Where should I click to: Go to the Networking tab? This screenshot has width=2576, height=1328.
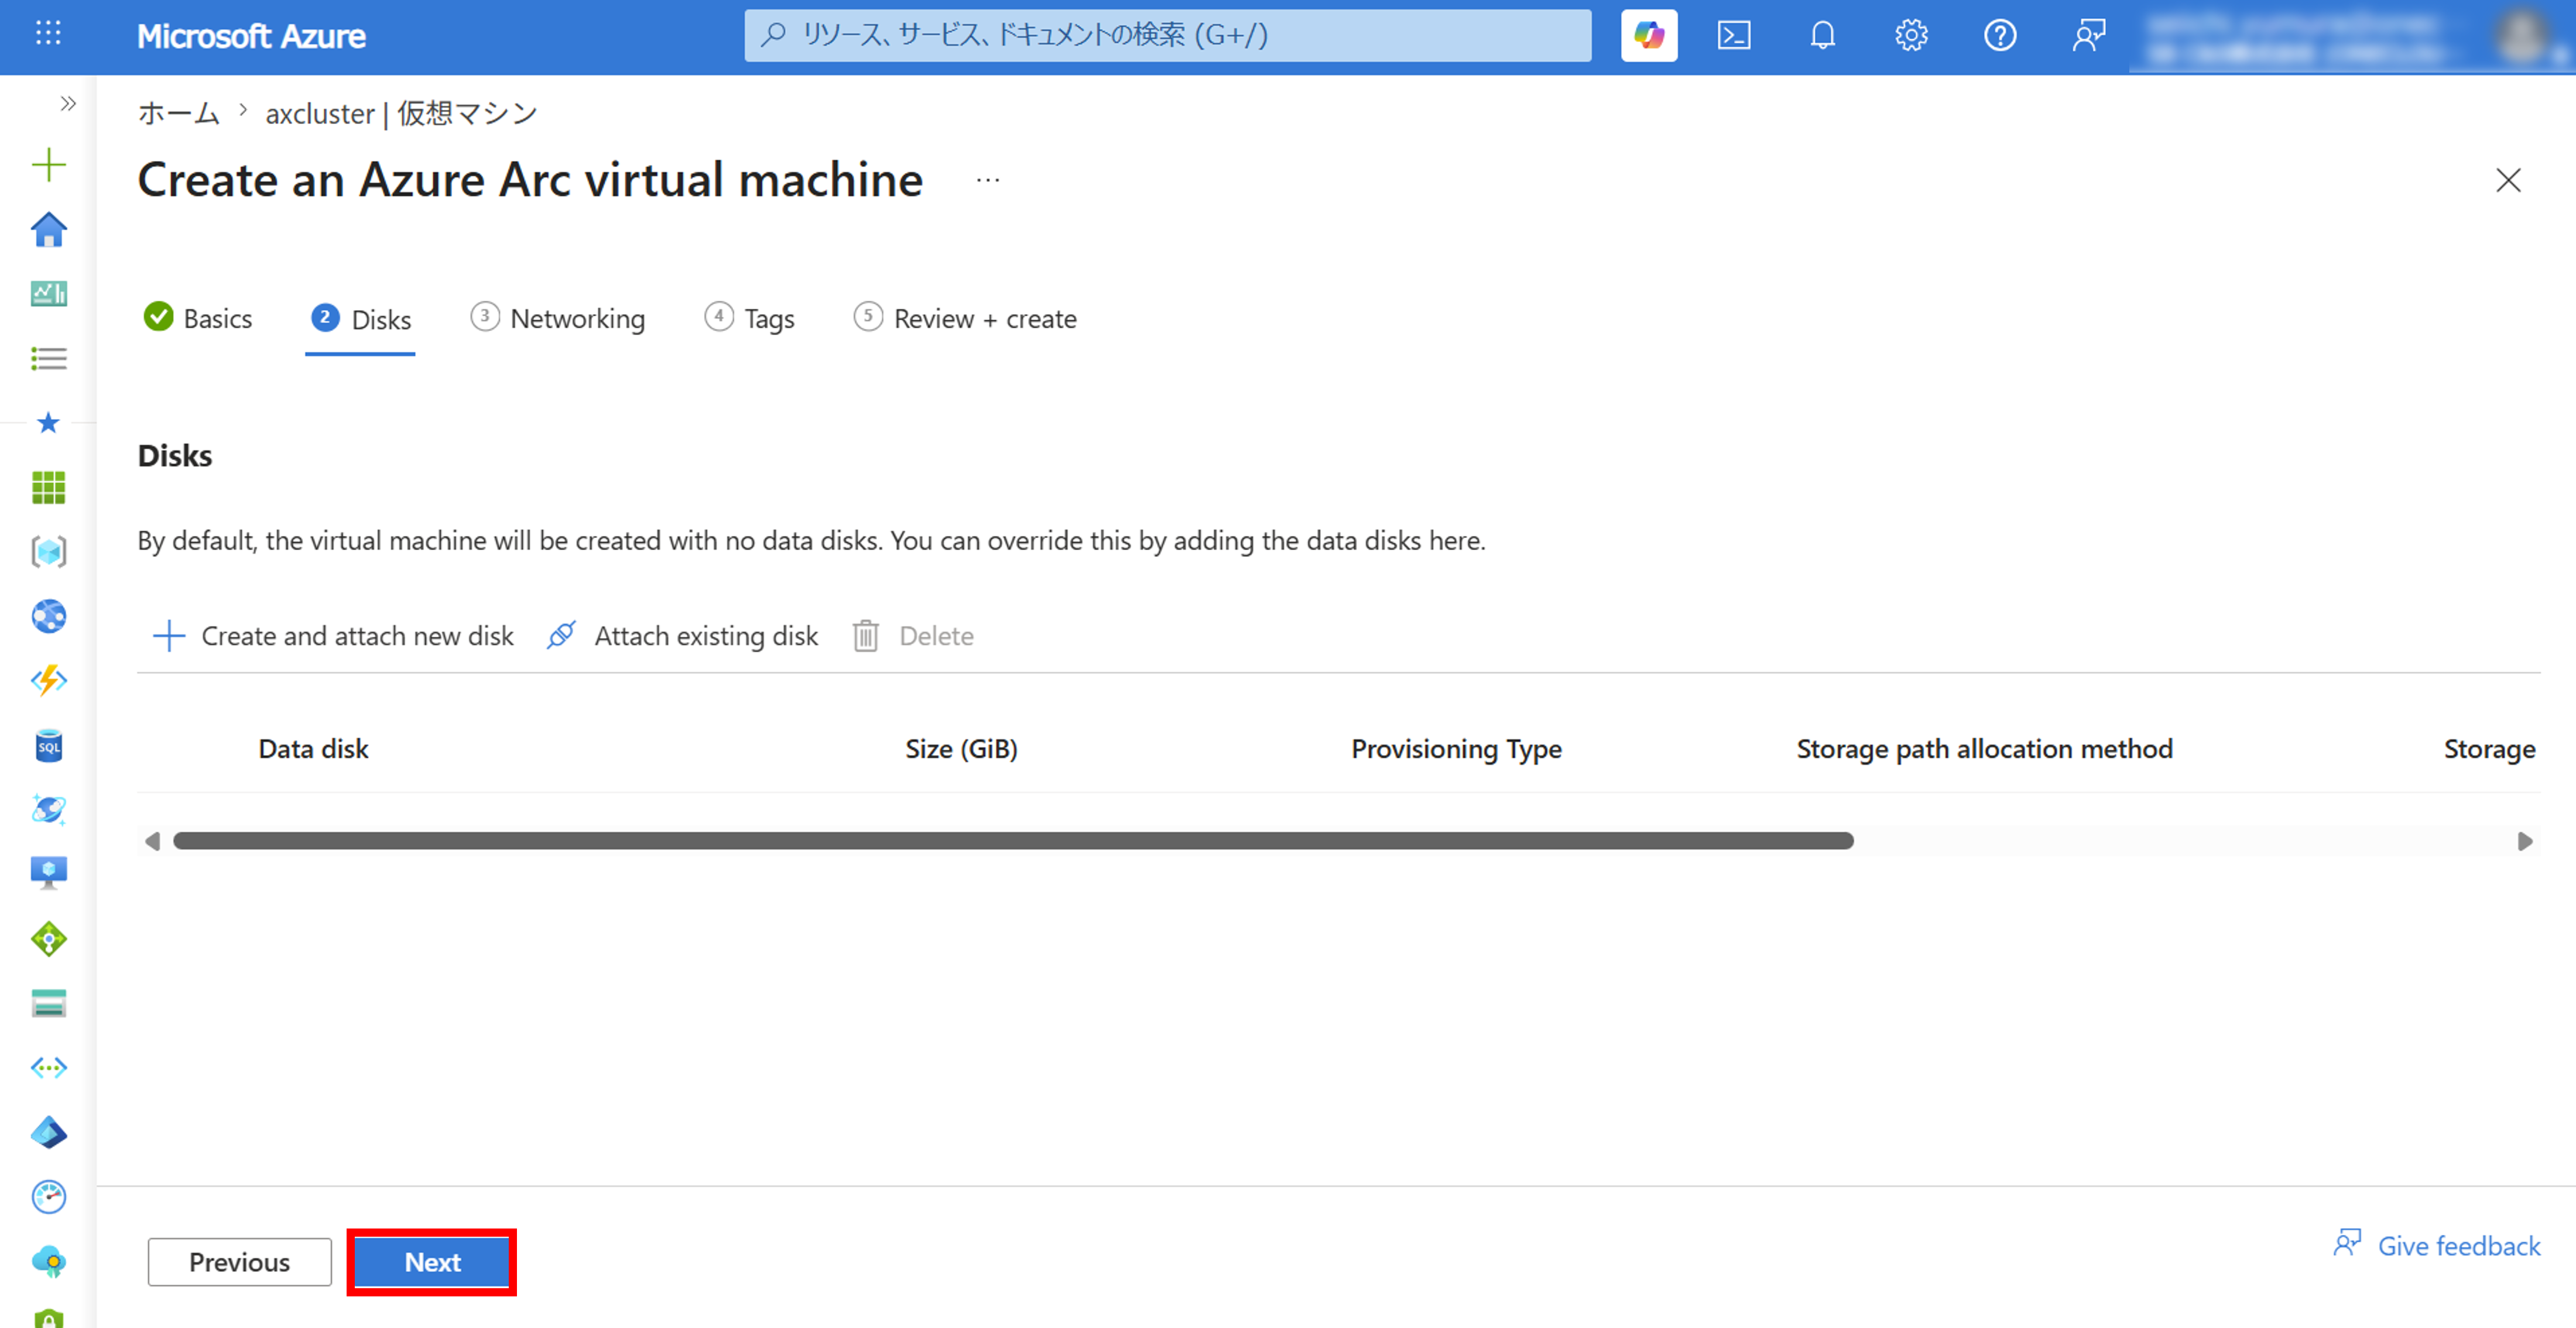click(558, 318)
